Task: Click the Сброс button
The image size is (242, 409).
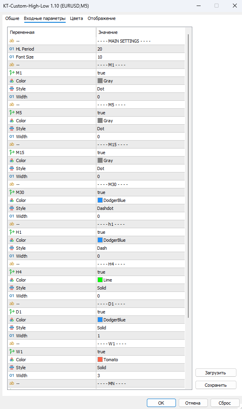Action: [x=225, y=403]
